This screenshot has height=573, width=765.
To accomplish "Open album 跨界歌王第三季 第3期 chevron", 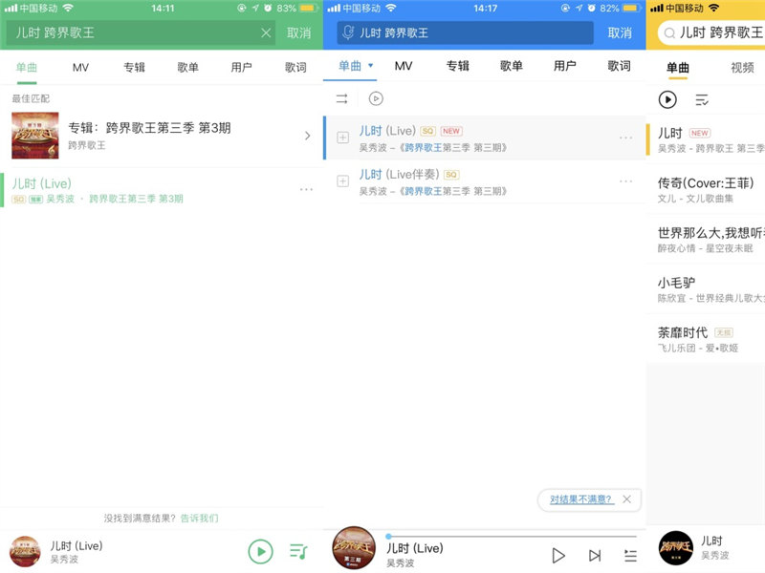I will (307, 136).
